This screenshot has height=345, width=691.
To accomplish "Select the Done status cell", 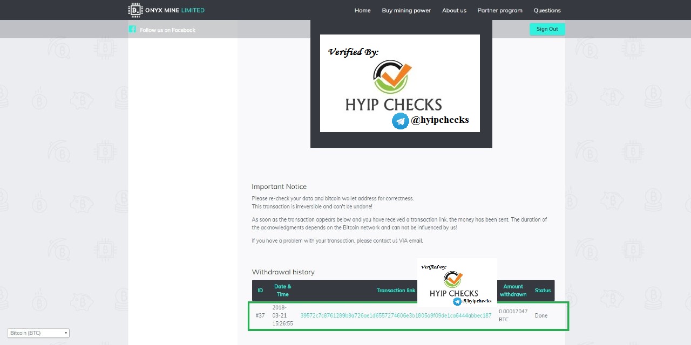I will [541, 315].
